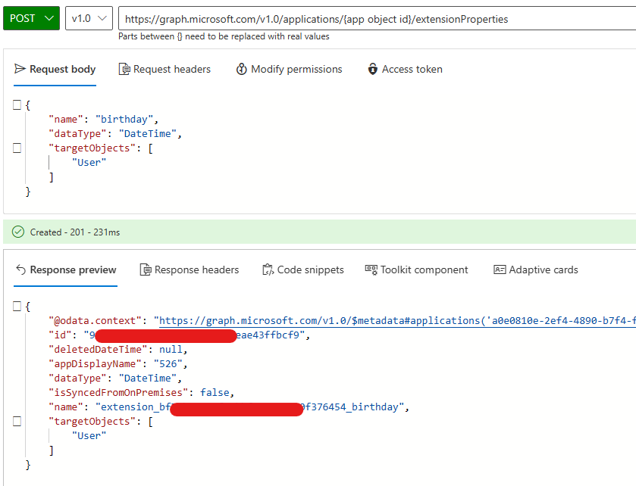636x486 pixels.
Task: Open the v1.0 API version dropdown
Action: [86, 17]
